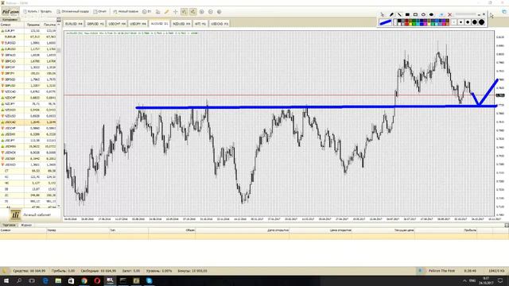Switch to the Journal tab at bottom
The width and height of the screenshot is (509, 286).
[26, 225]
